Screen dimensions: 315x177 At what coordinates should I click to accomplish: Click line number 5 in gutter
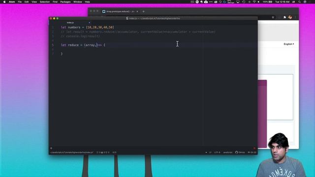[53, 45]
